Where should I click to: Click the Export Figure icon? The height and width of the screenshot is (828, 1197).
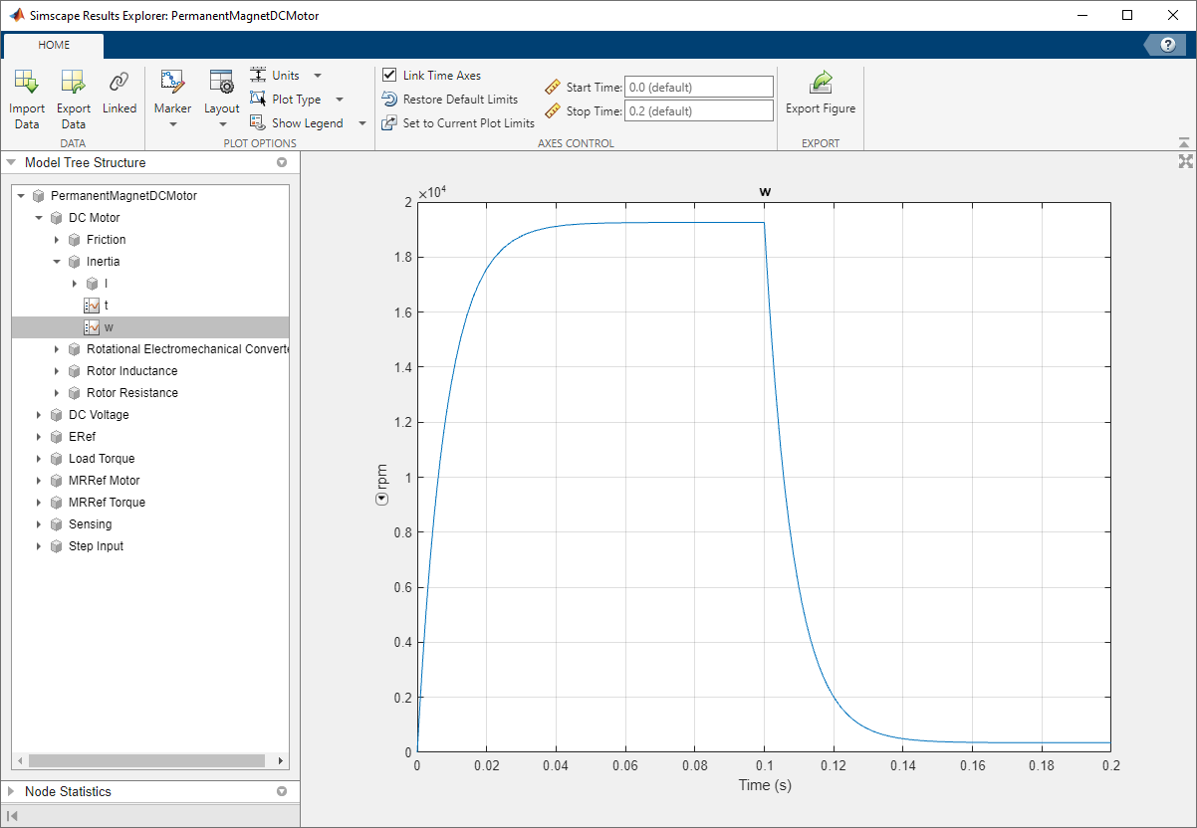pyautogui.click(x=821, y=84)
